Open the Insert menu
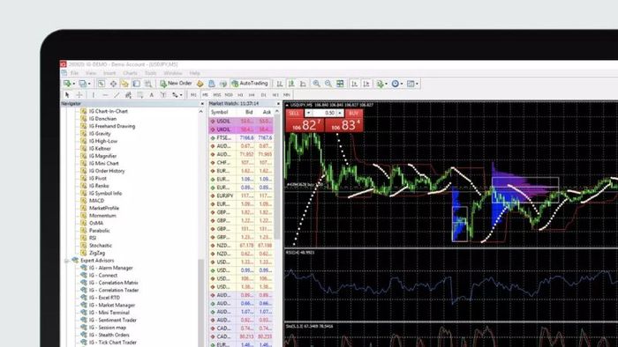Viewport: 618px width, 347px height. pyautogui.click(x=109, y=73)
